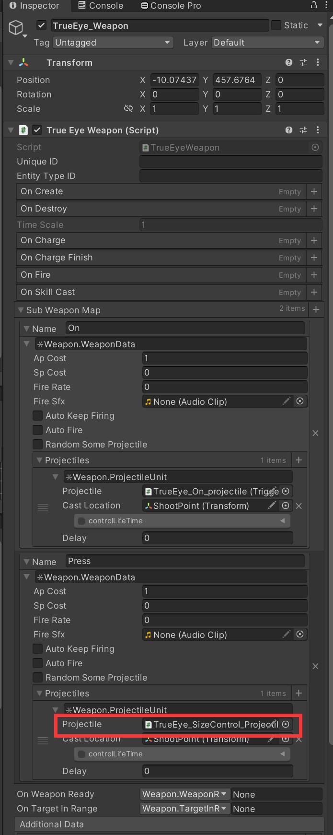Click the edit pen icon next to Fire Sfx
Viewport: 333px width, 835px height.
pos(287,401)
